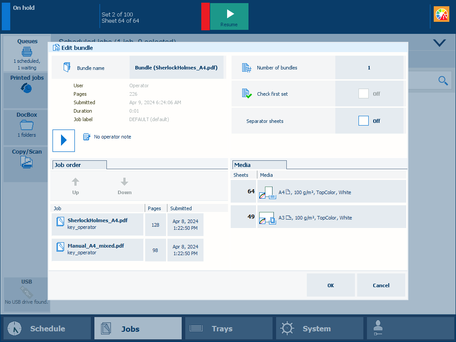This screenshot has width=456, height=342.
Task: Expand the scheduled jobs chevron
Action: [x=439, y=43]
